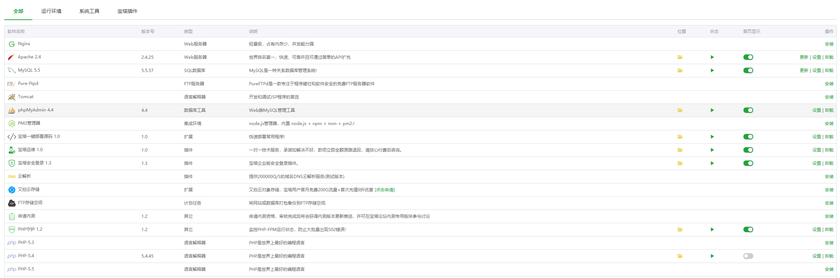
Task: Click the Apache 2.4 feather icon
Action: point(11,57)
